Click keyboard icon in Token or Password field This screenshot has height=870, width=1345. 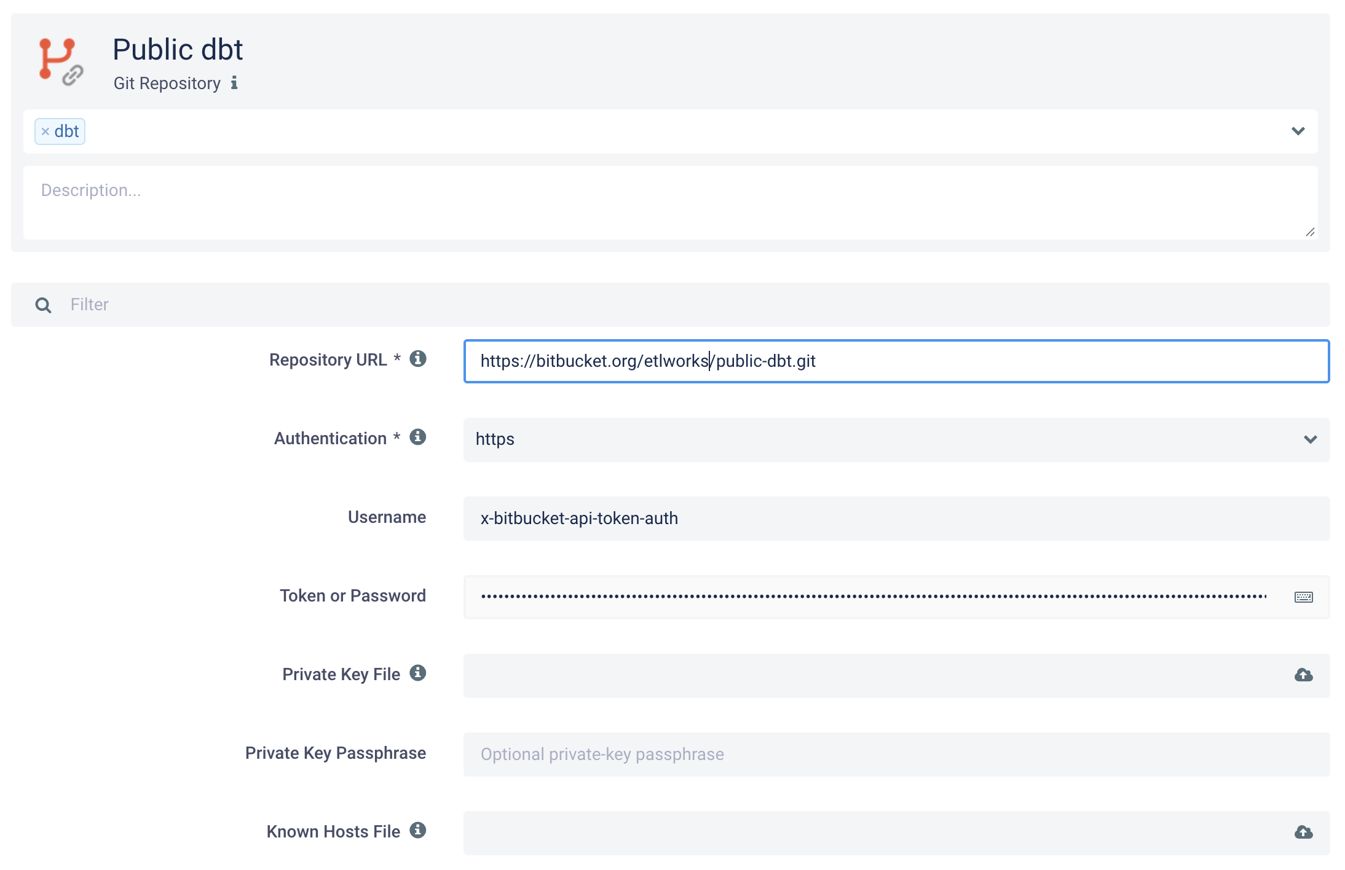click(1303, 597)
